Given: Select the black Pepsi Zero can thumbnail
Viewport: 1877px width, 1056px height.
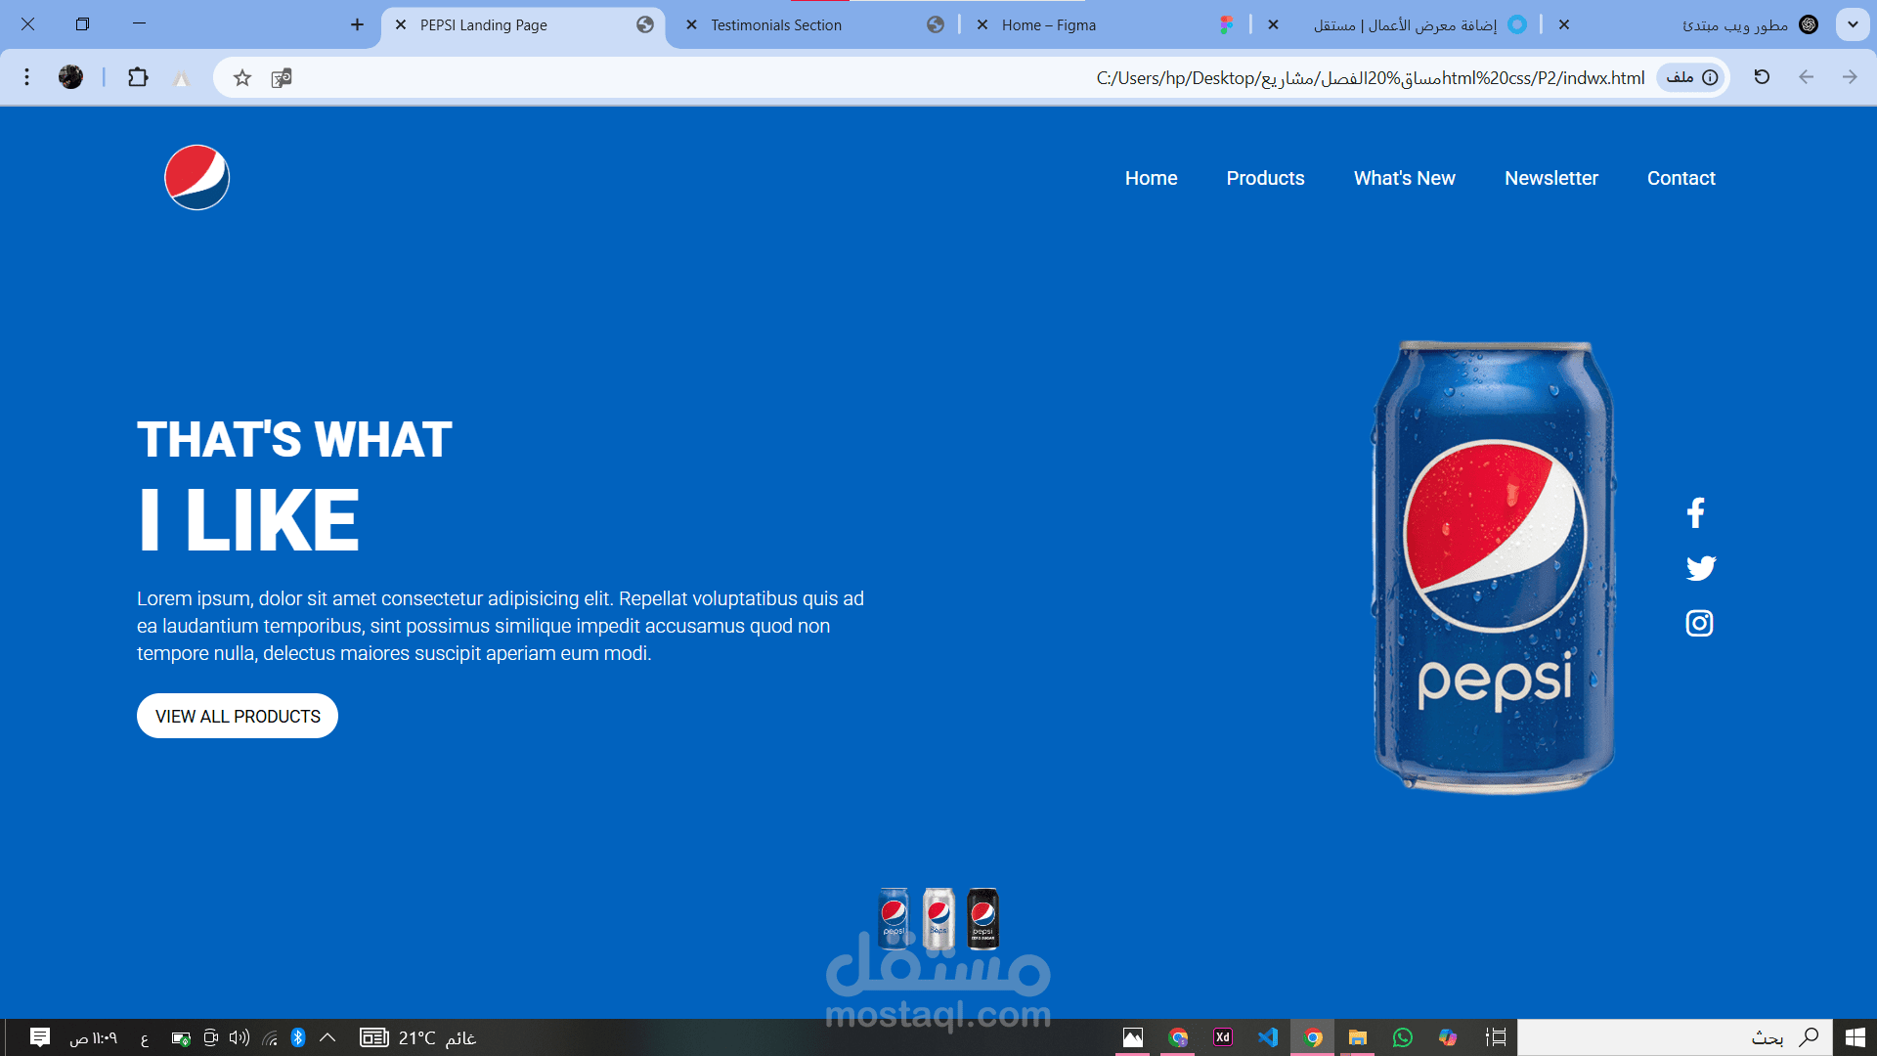Looking at the screenshot, I should (982, 918).
